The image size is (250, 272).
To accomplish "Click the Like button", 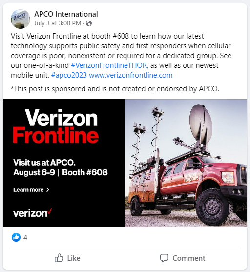I will pos(67,258).
